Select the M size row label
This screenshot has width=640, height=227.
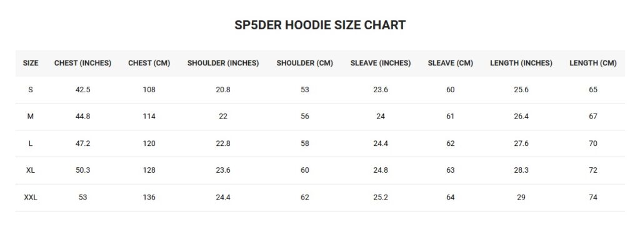tap(31, 117)
